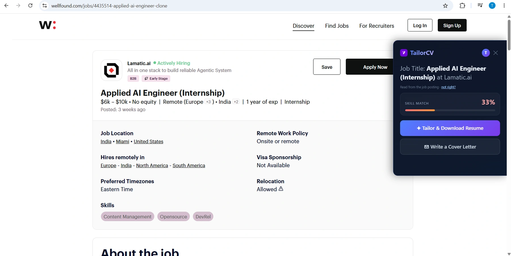Click the TailorCV logo icon
Image resolution: width=511 pixels, height=256 pixels.
pos(404,53)
